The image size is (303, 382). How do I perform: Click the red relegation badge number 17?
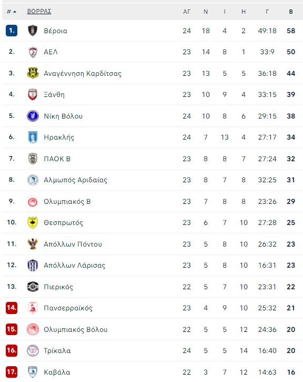pyautogui.click(x=12, y=372)
